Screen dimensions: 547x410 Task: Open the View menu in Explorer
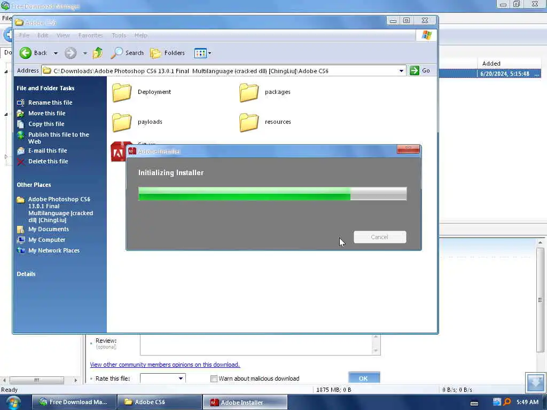[63, 36]
